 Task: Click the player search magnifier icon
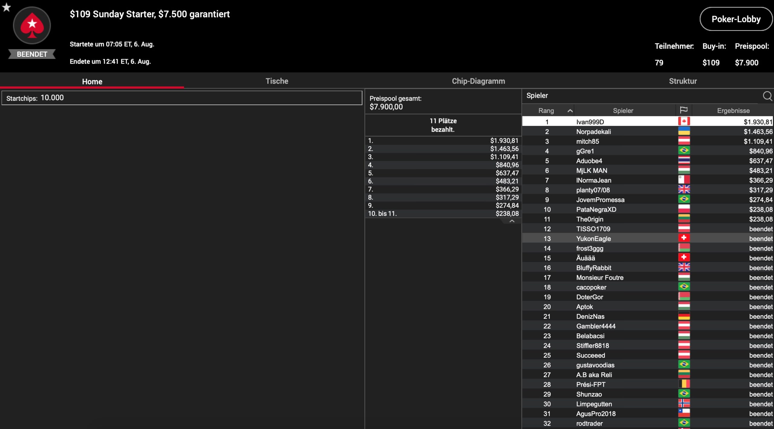click(x=767, y=96)
